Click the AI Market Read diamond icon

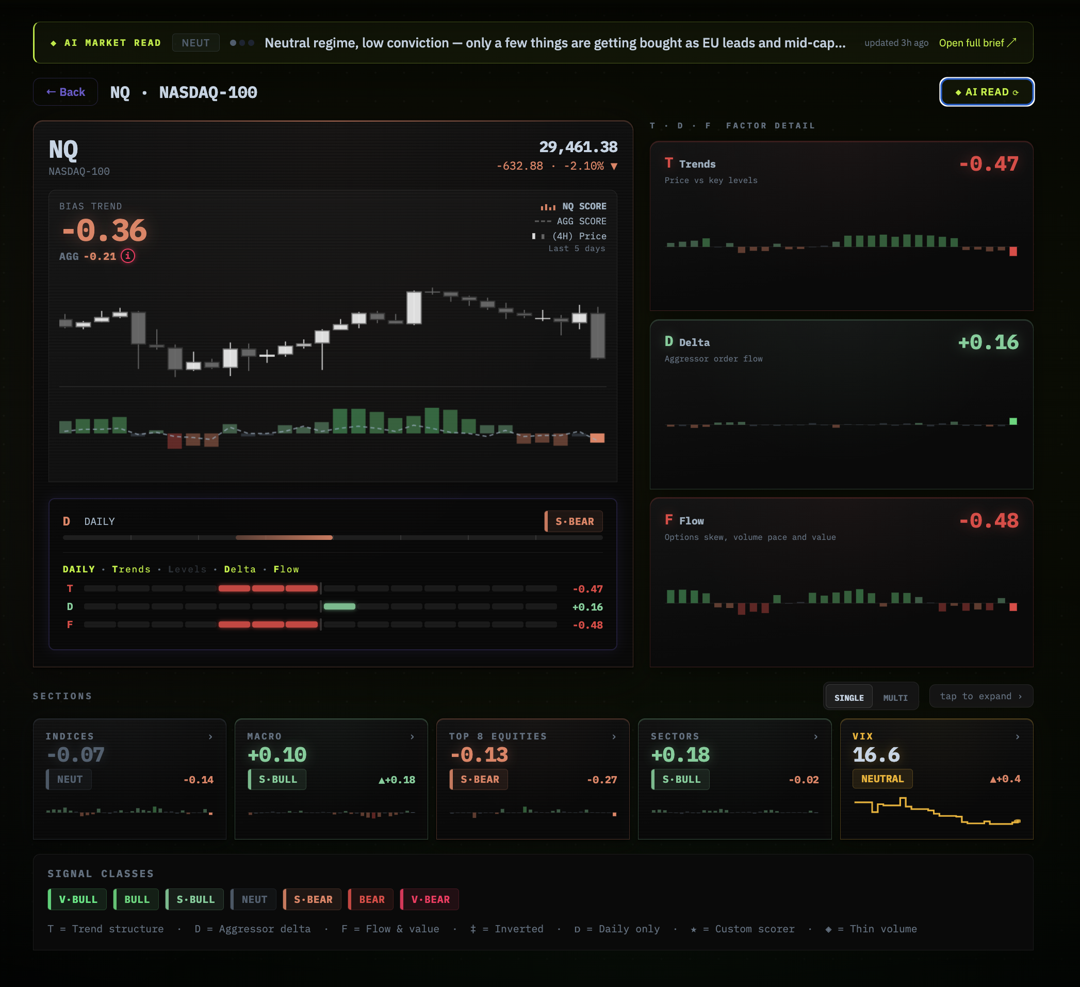click(x=53, y=43)
